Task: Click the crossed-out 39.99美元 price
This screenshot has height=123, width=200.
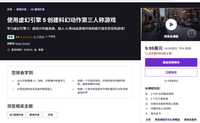Action: 171,48
